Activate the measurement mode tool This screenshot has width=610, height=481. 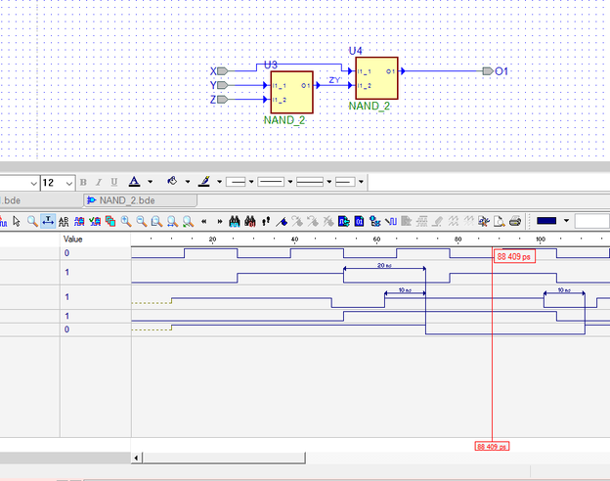coord(48,221)
